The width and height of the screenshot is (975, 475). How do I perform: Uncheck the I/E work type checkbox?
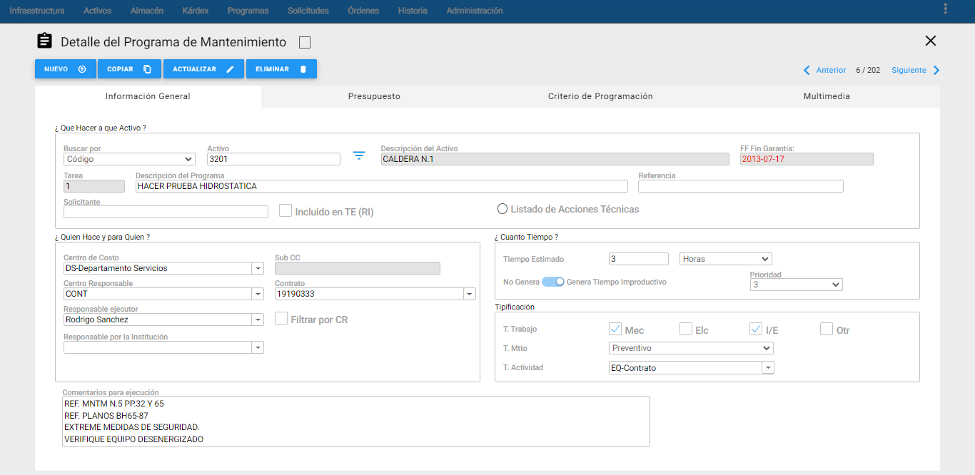pyautogui.click(x=756, y=329)
